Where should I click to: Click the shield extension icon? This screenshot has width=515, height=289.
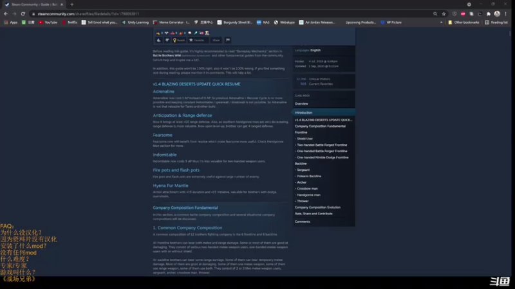point(454,13)
